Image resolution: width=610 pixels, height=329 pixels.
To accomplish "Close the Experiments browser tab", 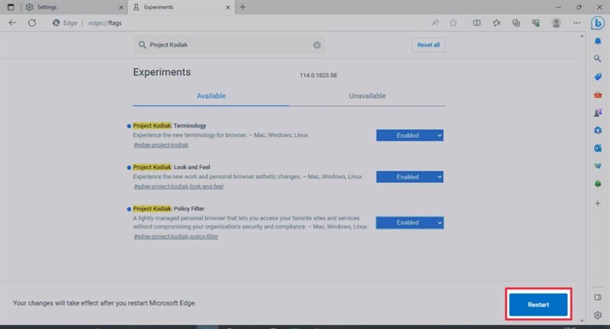I will [x=228, y=8].
